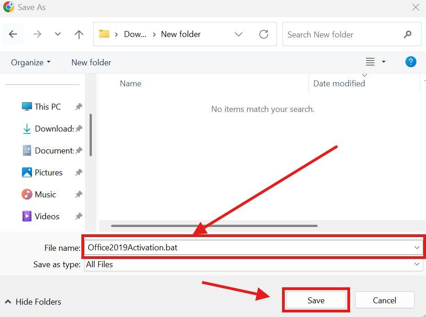Open Pictures in the navigation pane
Screen dimensions: 426x317
(42, 173)
